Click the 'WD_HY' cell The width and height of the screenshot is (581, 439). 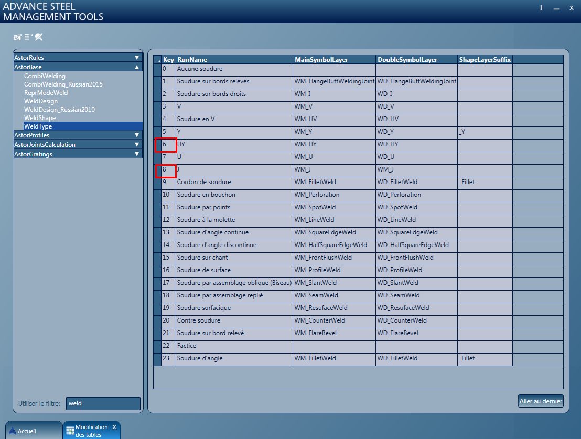pos(416,145)
